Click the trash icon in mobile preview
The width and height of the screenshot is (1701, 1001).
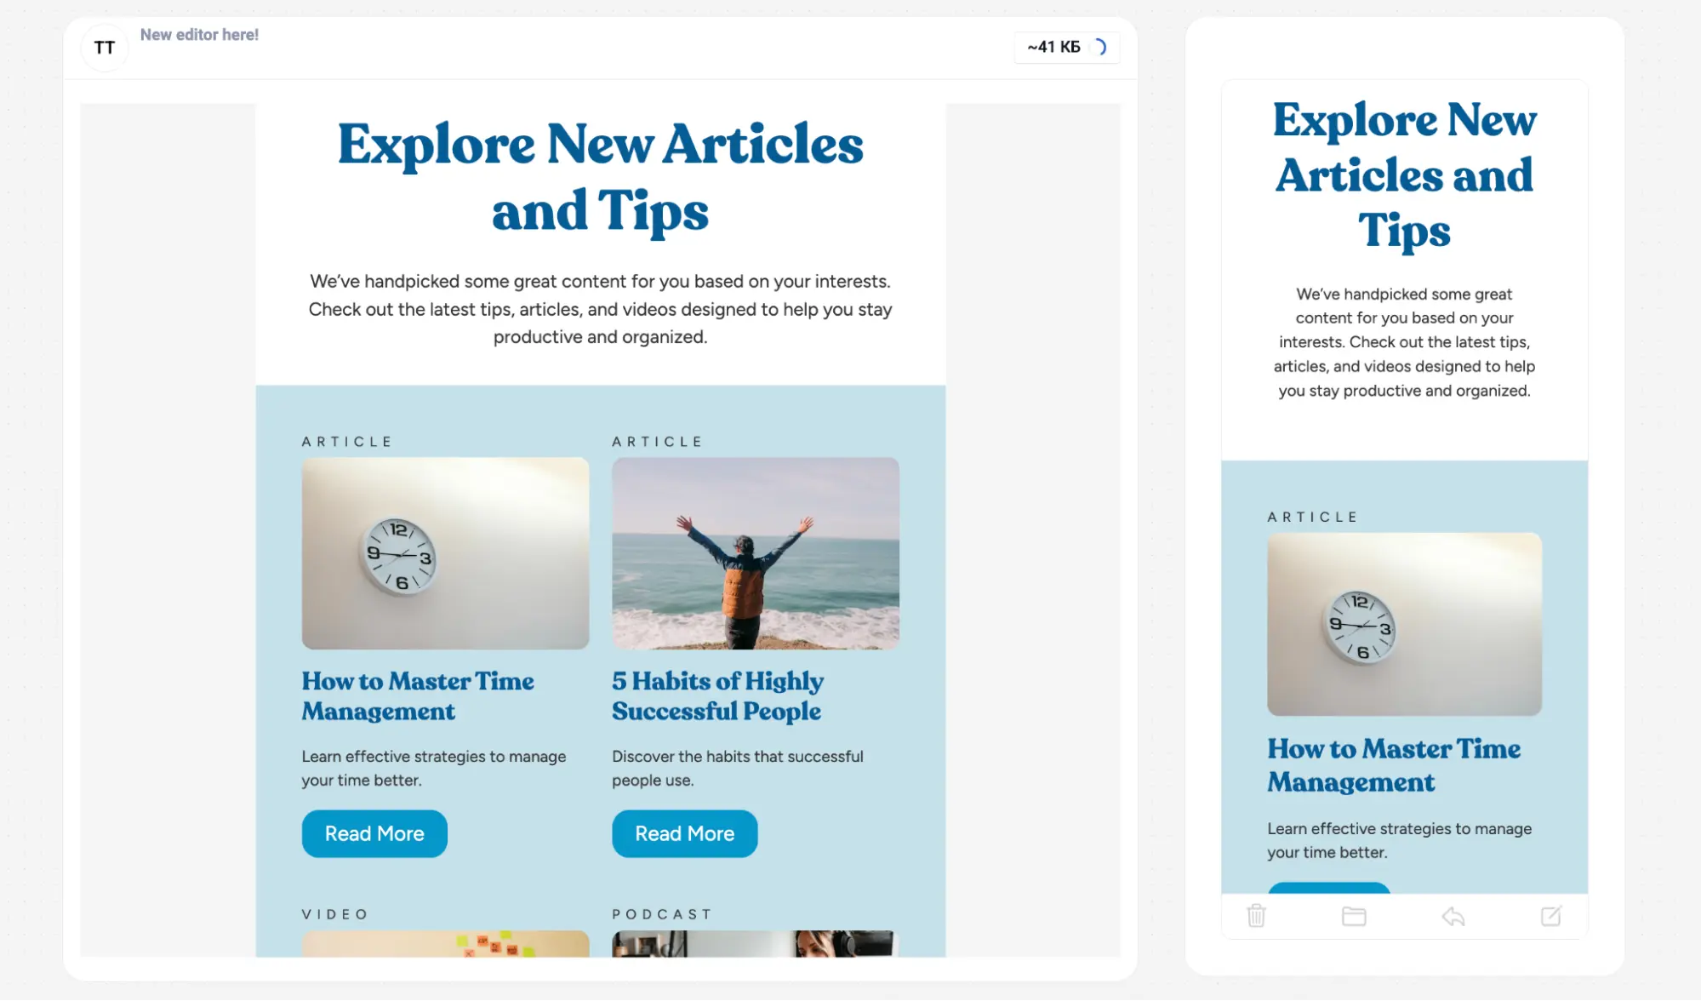pyautogui.click(x=1256, y=916)
